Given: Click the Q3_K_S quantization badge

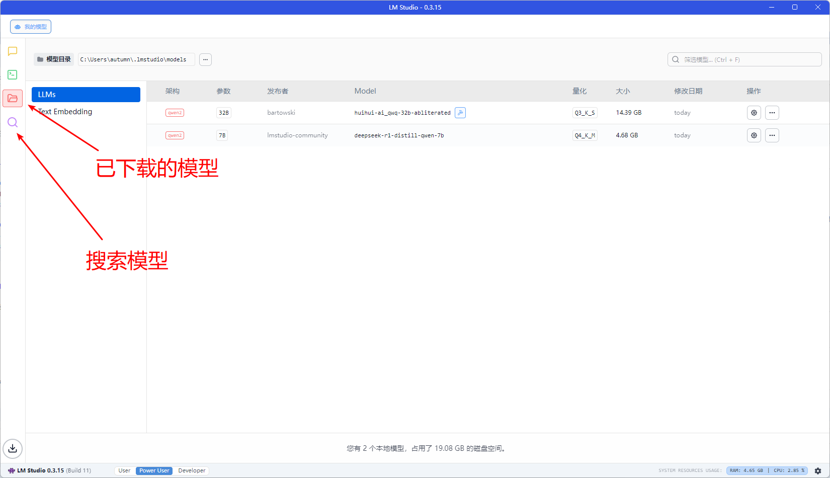Looking at the screenshot, I should point(585,113).
